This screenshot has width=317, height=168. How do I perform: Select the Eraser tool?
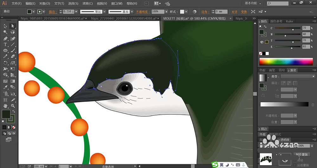click(13, 57)
